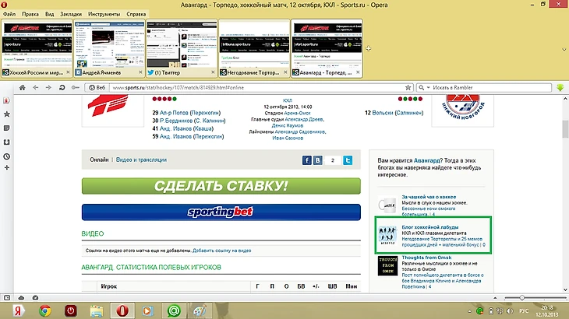
Task: Close the Хоккей России и мир tab
Action: point(68,72)
